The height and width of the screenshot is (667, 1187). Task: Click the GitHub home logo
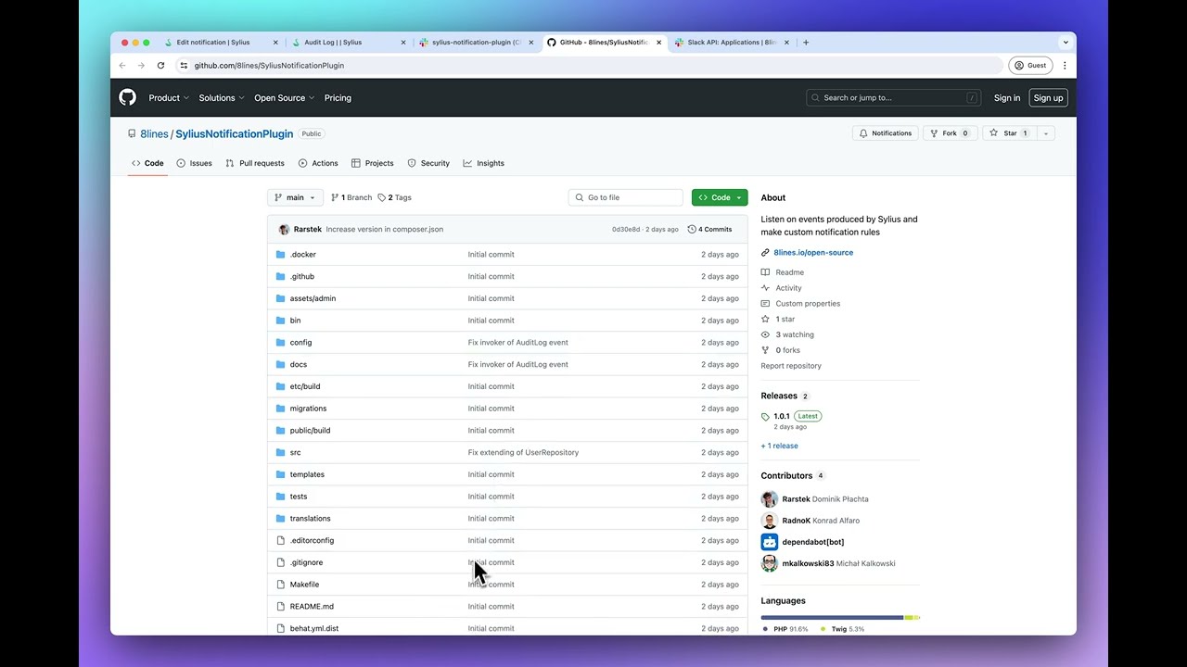point(127,97)
